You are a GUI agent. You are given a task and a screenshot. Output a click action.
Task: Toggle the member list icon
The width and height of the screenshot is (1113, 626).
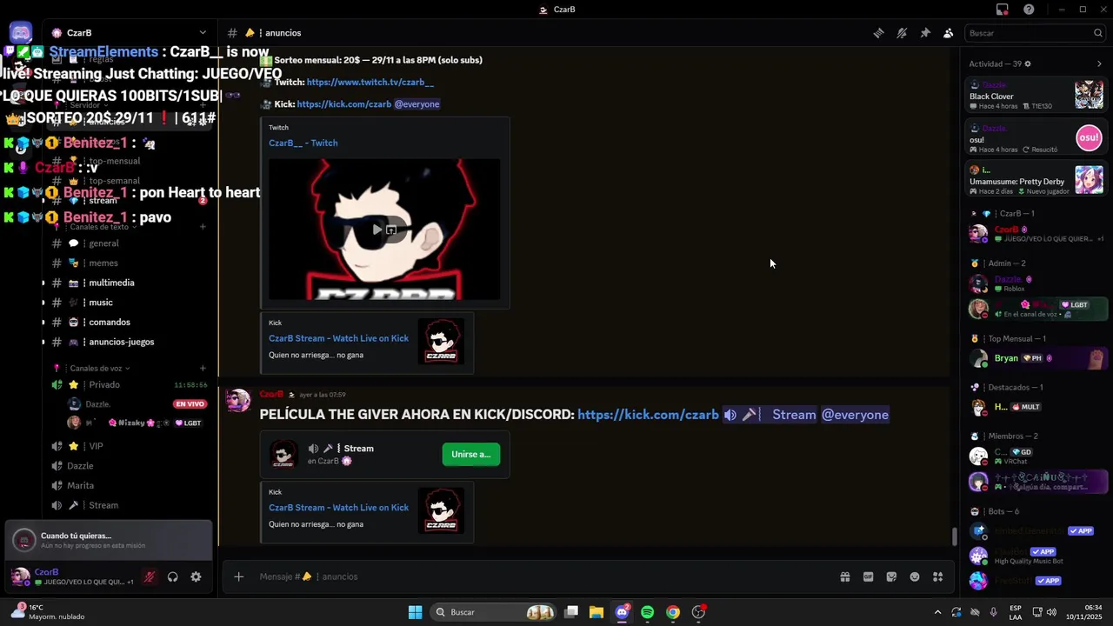click(949, 33)
